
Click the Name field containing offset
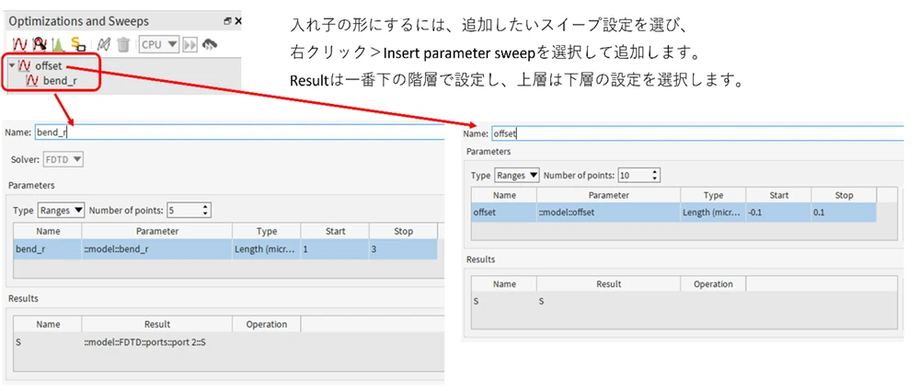coord(697,133)
